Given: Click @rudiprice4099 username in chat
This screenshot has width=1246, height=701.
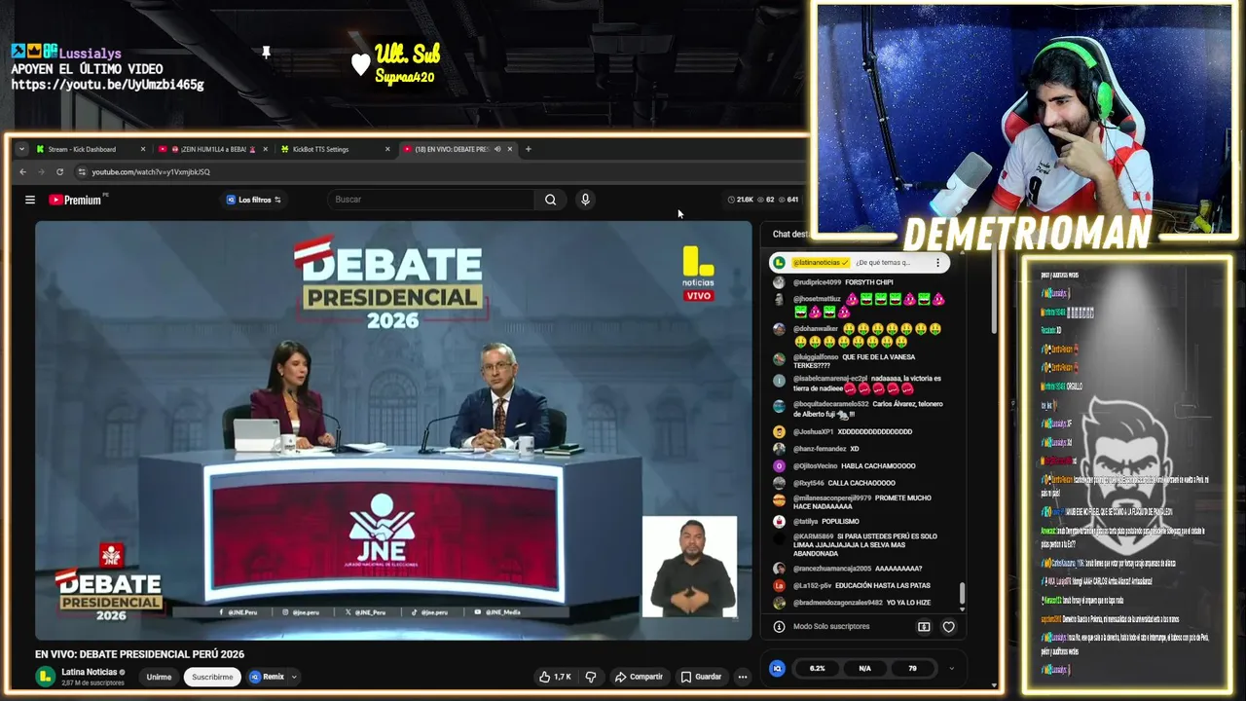Looking at the screenshot, I should 817,282.
